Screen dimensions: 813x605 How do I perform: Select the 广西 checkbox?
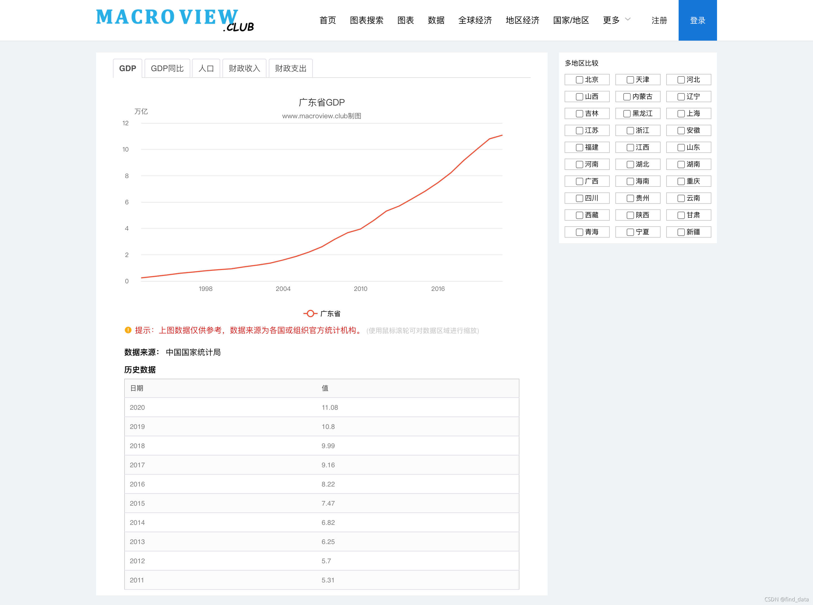(579, 181)
